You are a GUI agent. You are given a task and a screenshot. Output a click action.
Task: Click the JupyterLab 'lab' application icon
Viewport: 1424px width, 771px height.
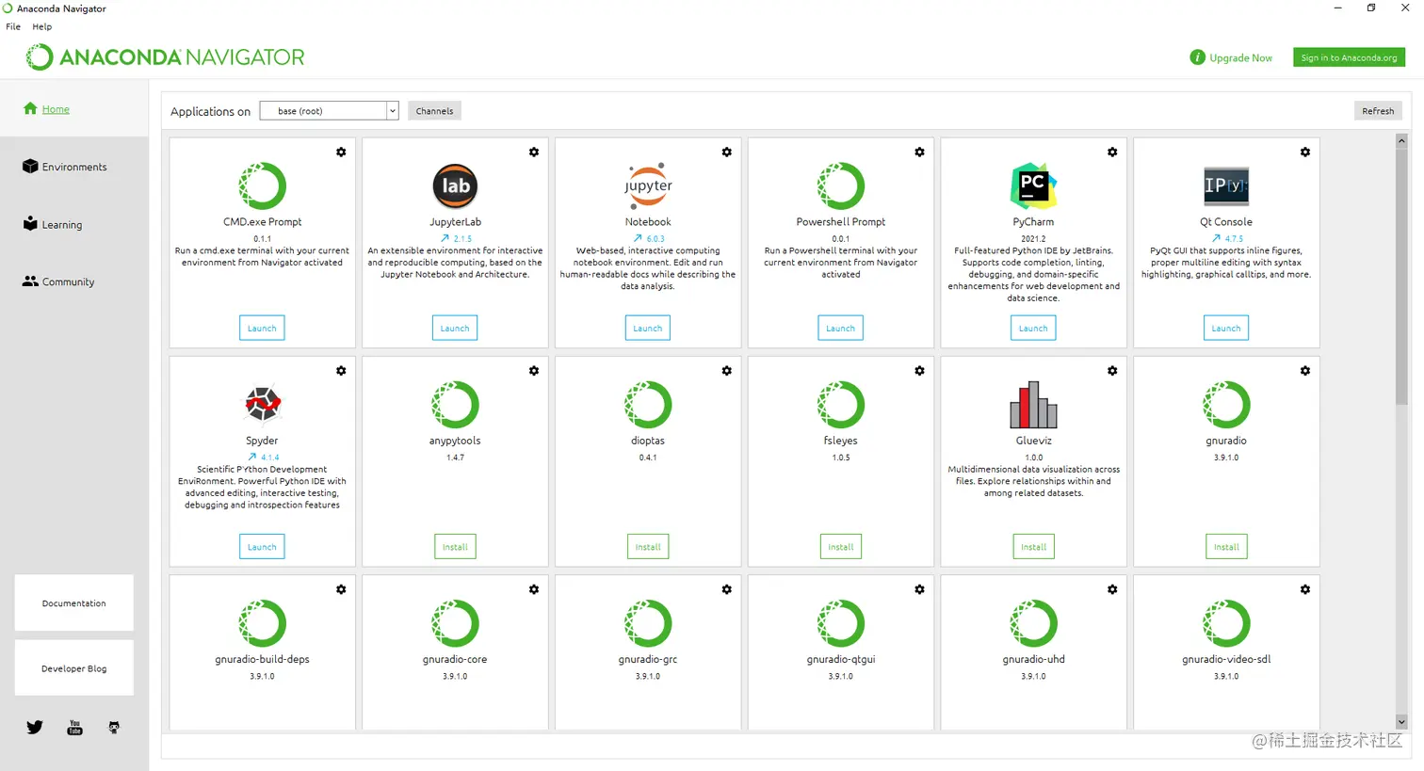tap(455, 186)
